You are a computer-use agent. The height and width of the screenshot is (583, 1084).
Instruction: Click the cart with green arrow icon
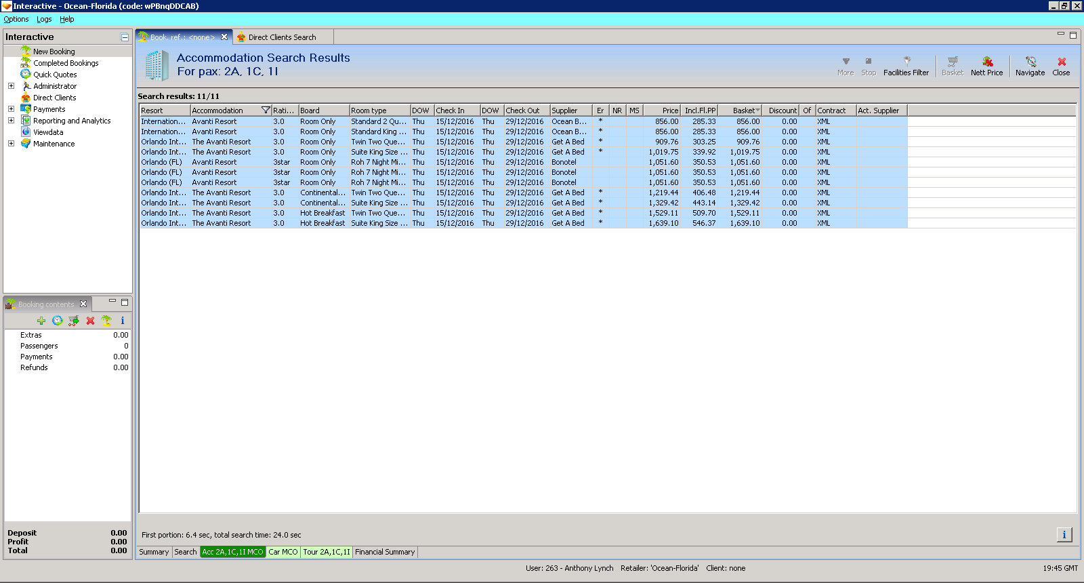(x=74, y=321)
